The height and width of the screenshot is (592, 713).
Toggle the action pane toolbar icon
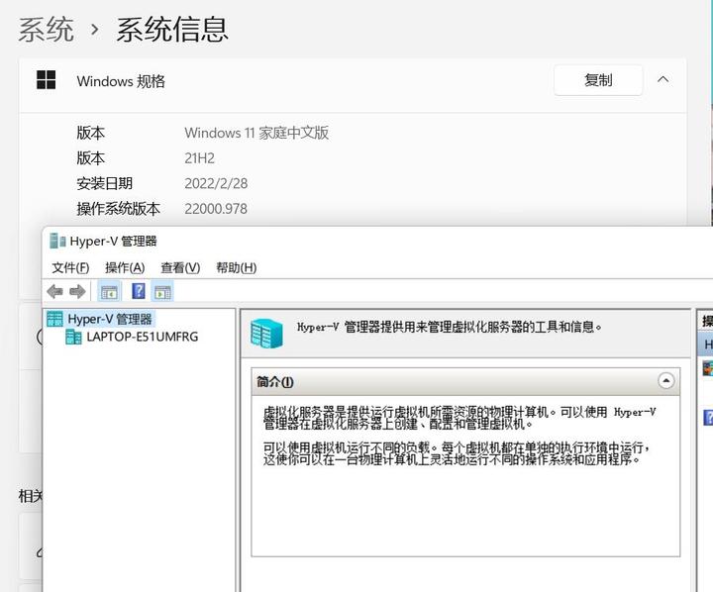162,292
